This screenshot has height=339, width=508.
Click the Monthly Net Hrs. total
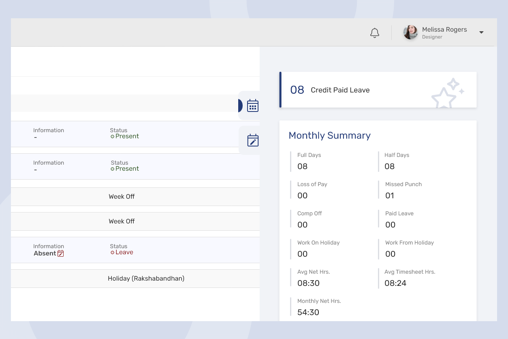tap(308, 312)
